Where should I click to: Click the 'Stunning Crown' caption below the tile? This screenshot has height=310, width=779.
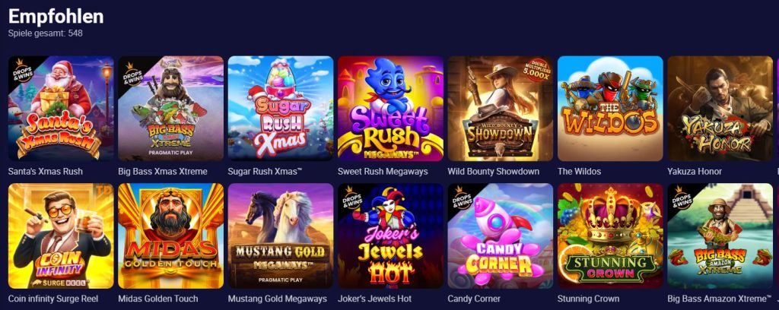(x=588, y=299)
